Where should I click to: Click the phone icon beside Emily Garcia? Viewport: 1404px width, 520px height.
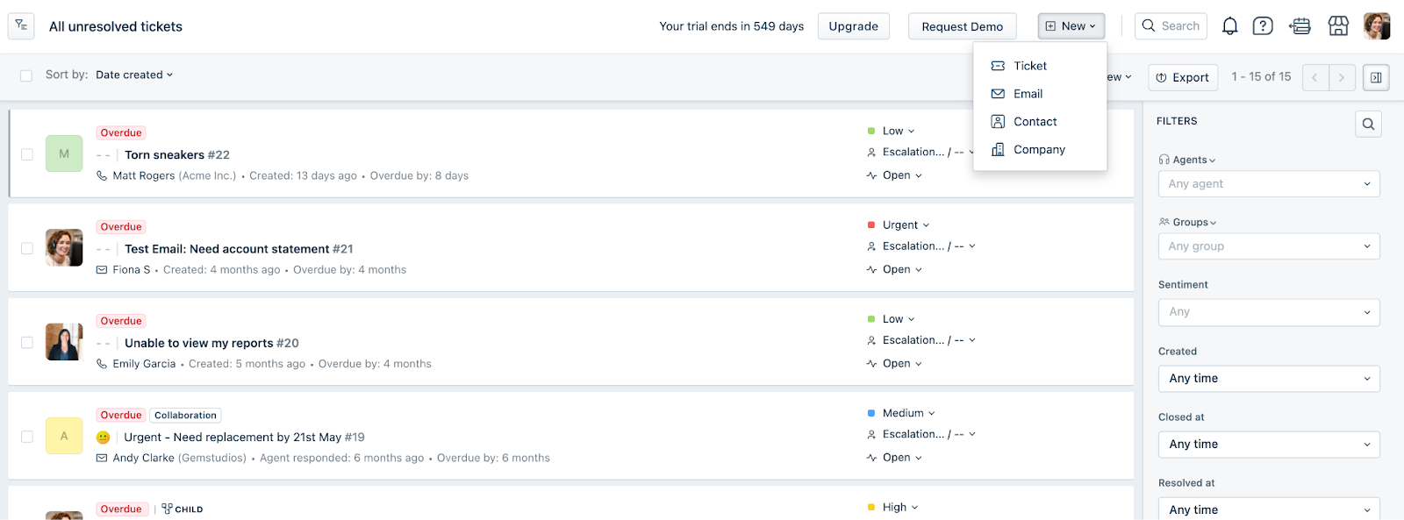102,364
